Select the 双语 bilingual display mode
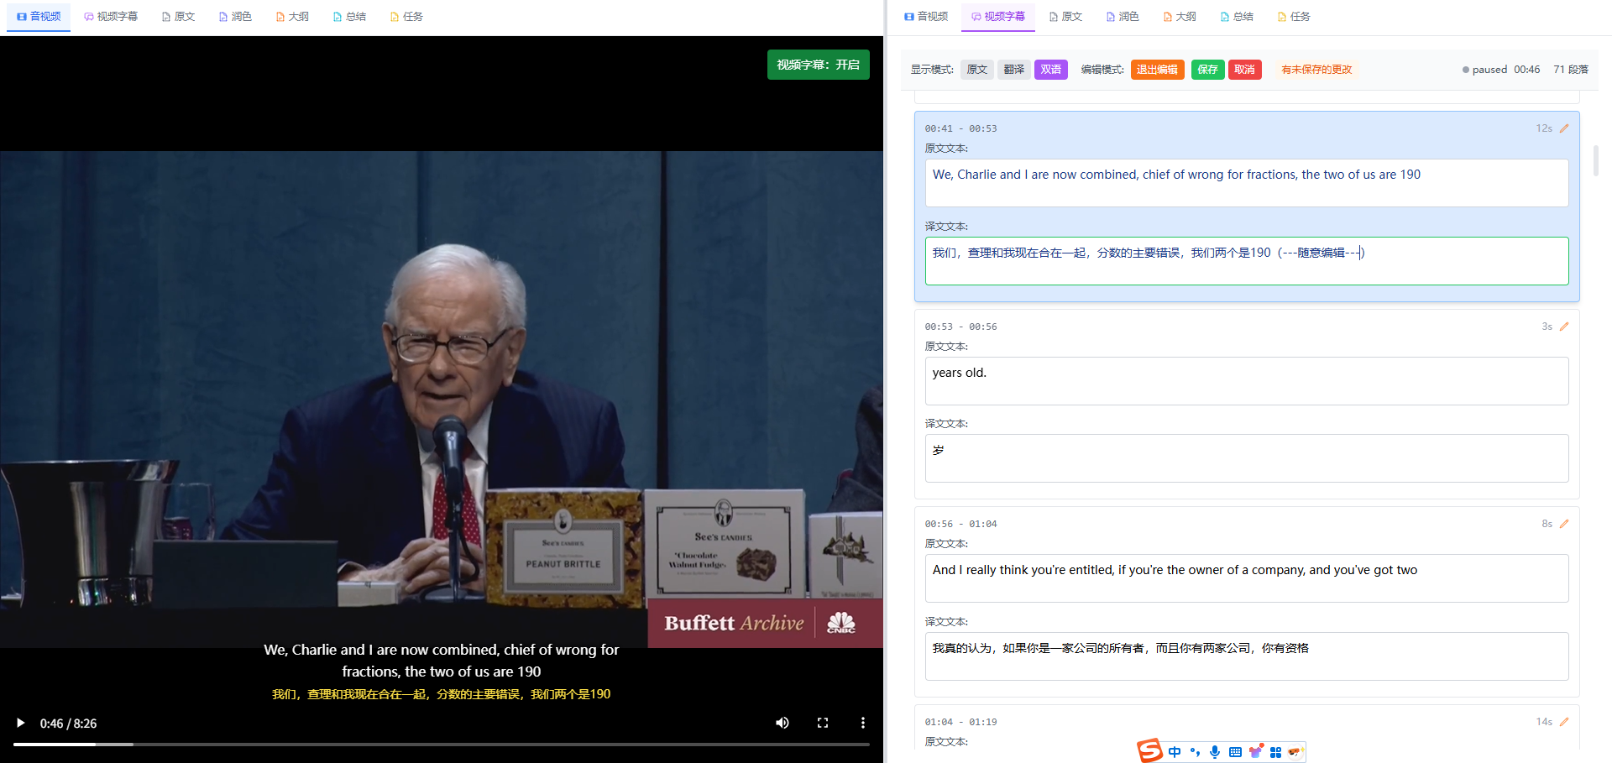Viewport: 1612px width, 763px height. pyautogui.click(x=1050, y=70)
